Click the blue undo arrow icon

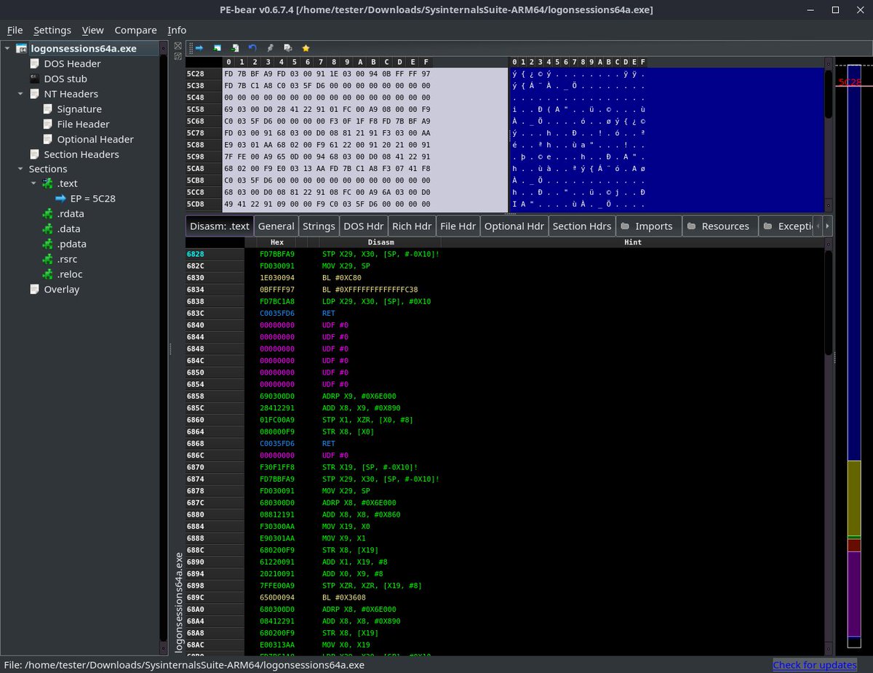pos(252,48)
